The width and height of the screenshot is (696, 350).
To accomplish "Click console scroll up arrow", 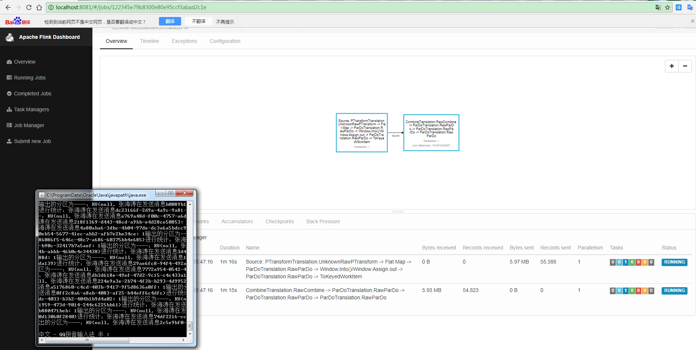I will pyautogui.click(x=190, y=204).
